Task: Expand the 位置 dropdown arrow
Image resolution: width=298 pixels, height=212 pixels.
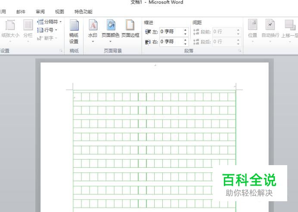Action: (x=252, y=41)
